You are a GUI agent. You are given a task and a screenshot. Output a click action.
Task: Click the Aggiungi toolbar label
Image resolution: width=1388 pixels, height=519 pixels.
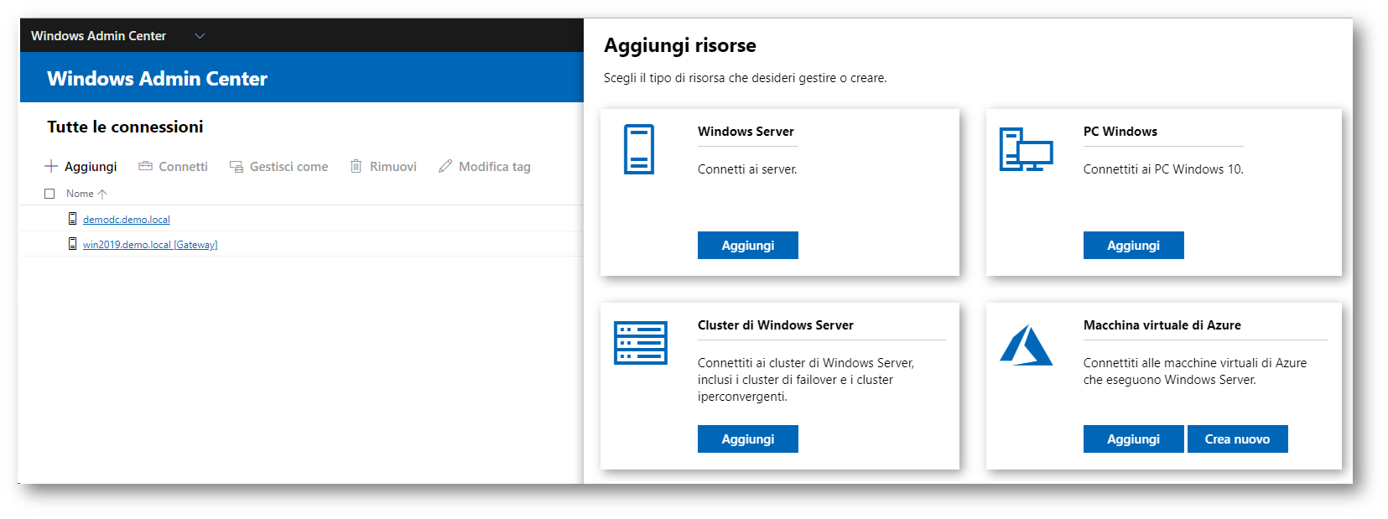pos(91,167)
